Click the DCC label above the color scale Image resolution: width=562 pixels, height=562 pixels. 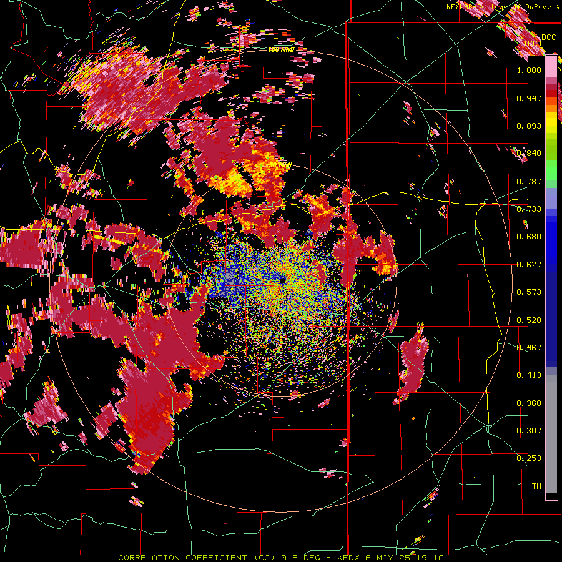click(548, 37)
